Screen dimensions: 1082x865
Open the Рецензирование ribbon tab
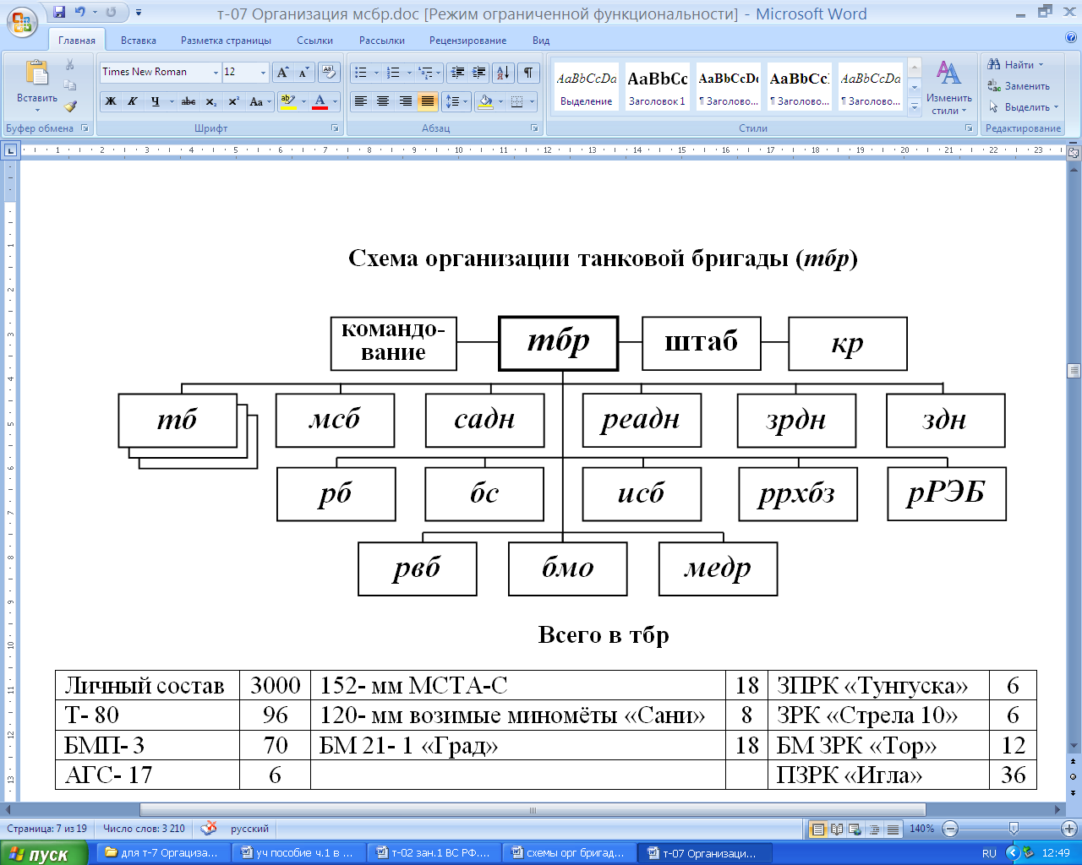tap(467, 41)
